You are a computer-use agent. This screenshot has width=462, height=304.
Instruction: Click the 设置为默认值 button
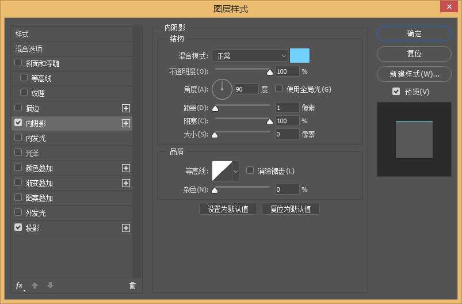pyautogui.click(x=228, y=209)
